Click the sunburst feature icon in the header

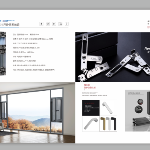pyautogui.click(x=41, y=24)
